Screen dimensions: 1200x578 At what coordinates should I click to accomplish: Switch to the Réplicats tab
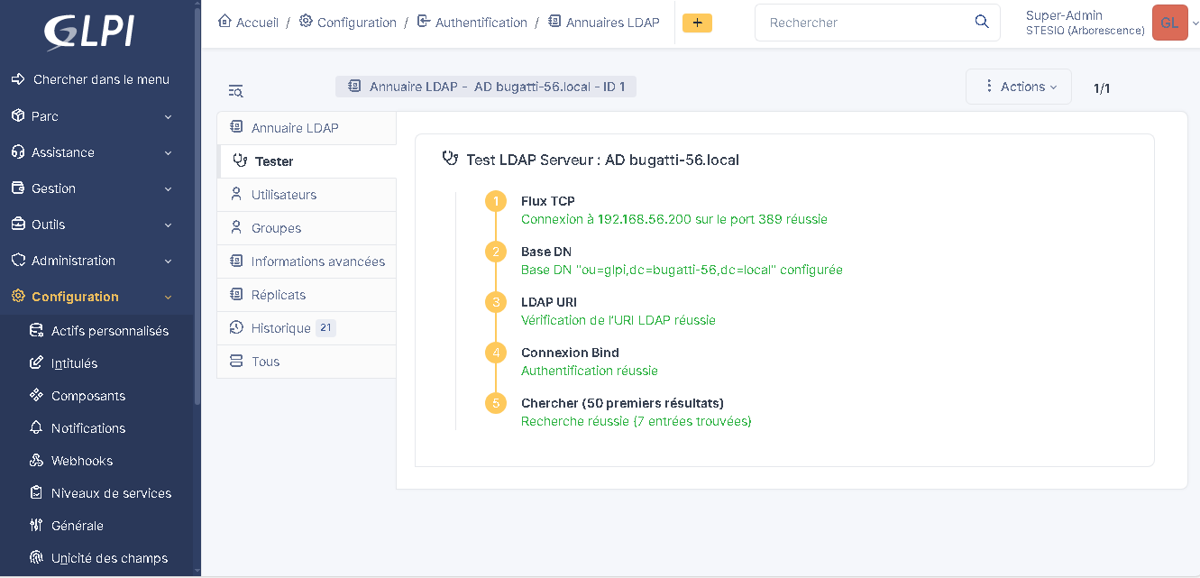279,295
